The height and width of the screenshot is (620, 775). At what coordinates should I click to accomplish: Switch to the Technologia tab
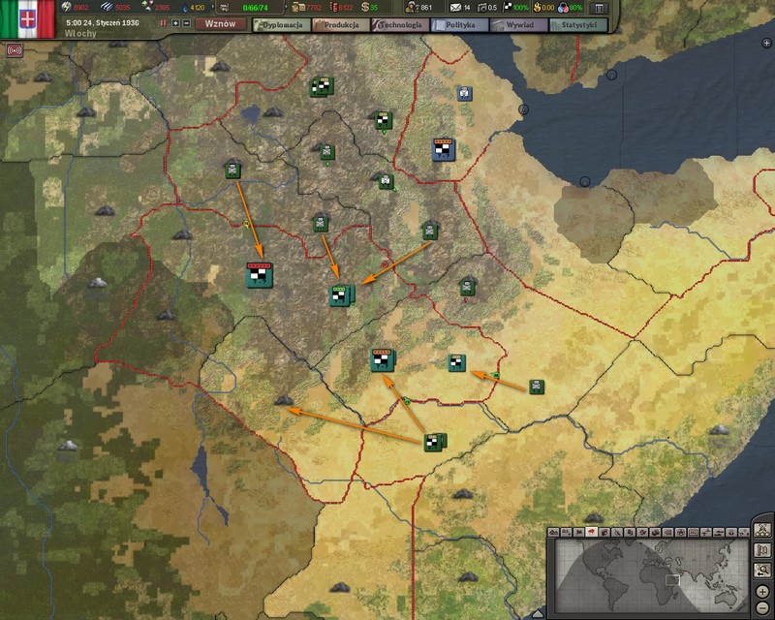click(x=400, y=25)
